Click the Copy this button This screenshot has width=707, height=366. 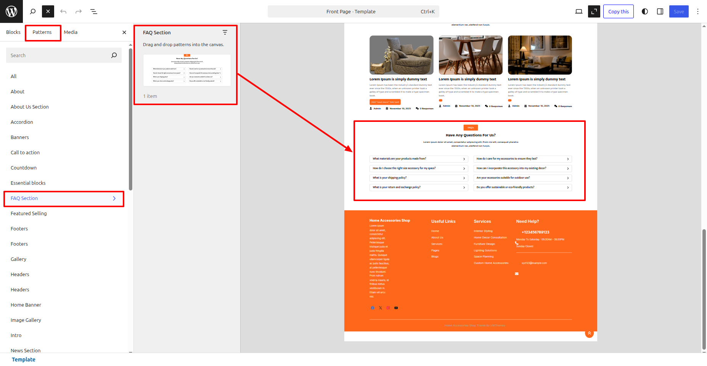click(618, 11)
